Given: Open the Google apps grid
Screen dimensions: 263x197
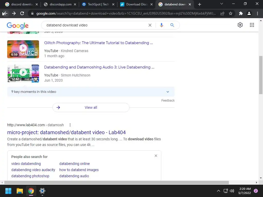Looking at the screenshot, I should point(252,25).
